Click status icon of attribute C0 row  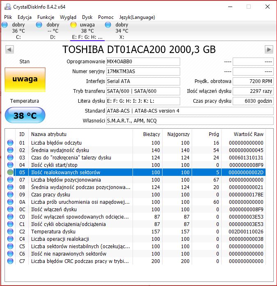point(10,217)
